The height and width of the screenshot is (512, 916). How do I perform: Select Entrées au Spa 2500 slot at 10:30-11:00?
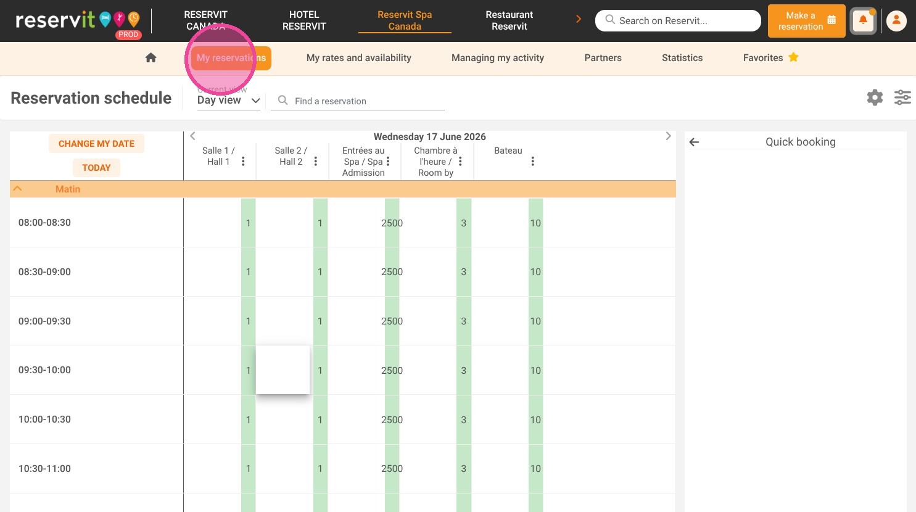pos(392,468)
